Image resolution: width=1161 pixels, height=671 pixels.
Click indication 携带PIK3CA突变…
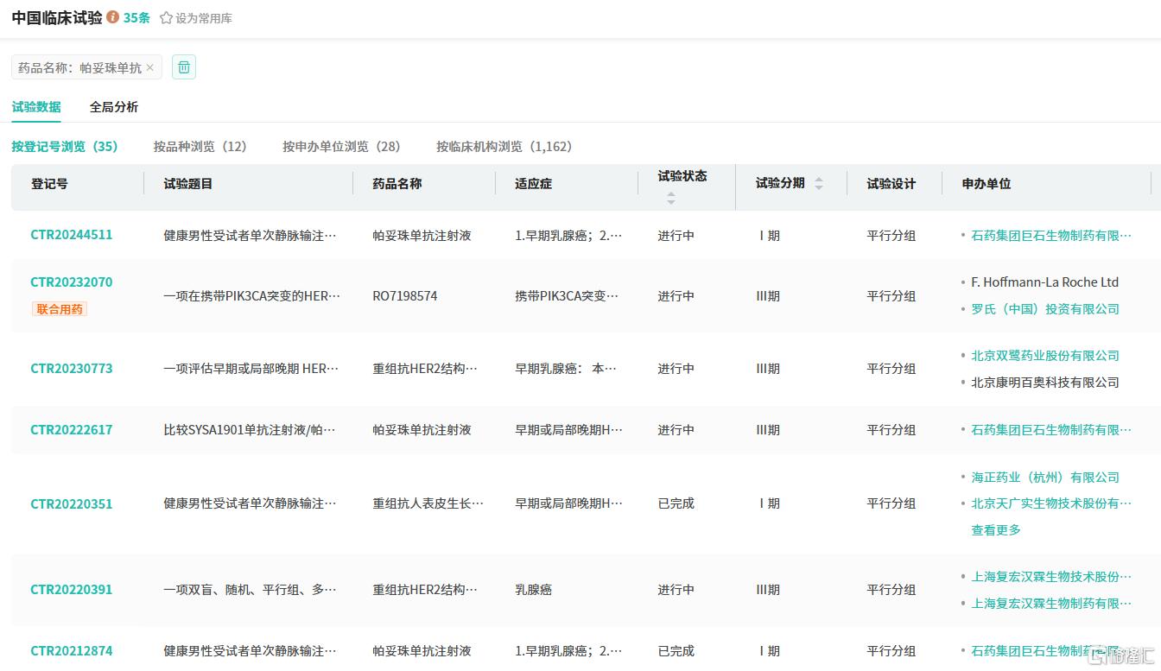pos(567,296)
